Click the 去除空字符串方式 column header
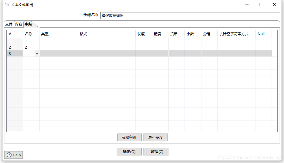This screenshot has height=163, width=284. point(237,34)
